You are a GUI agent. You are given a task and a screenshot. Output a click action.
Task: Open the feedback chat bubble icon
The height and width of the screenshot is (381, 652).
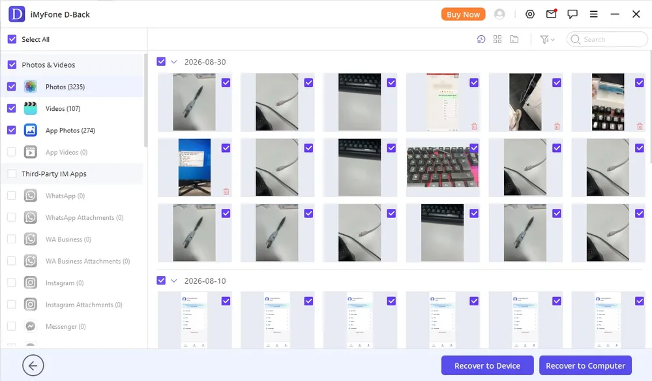(572, 14)
